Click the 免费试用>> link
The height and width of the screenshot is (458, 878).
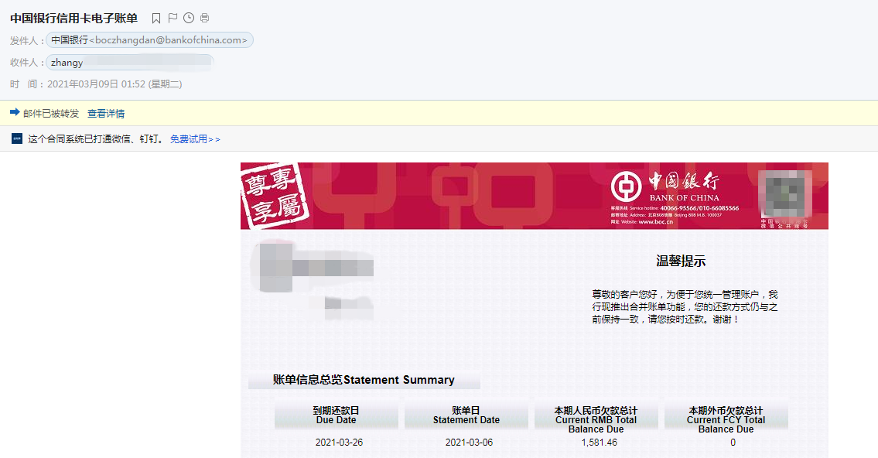tap(195, 138)
